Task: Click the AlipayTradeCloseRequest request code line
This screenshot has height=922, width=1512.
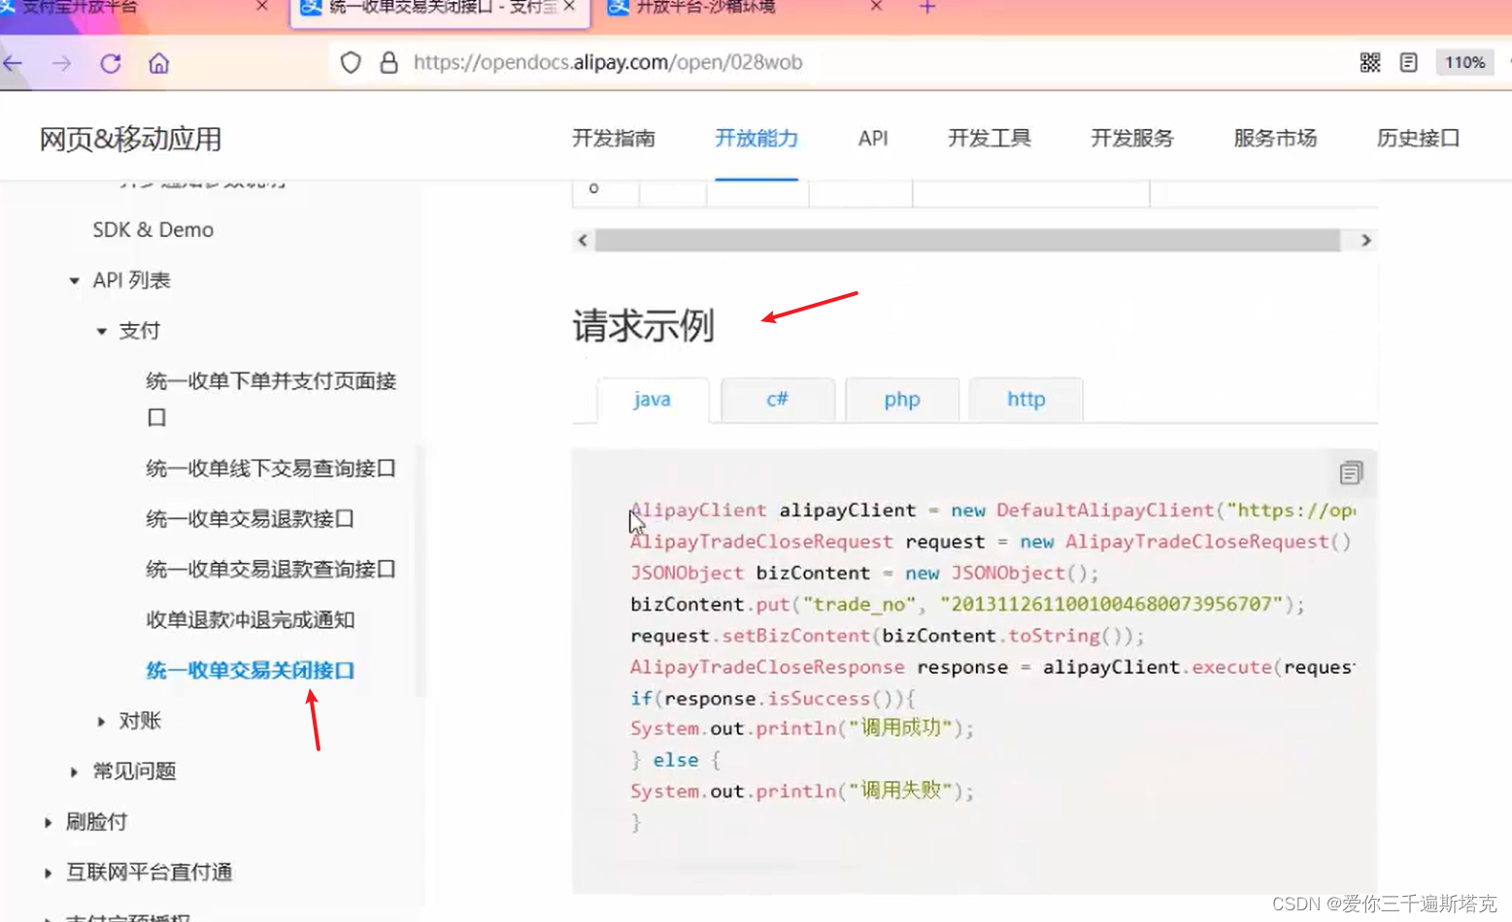Action: [991, 542]
